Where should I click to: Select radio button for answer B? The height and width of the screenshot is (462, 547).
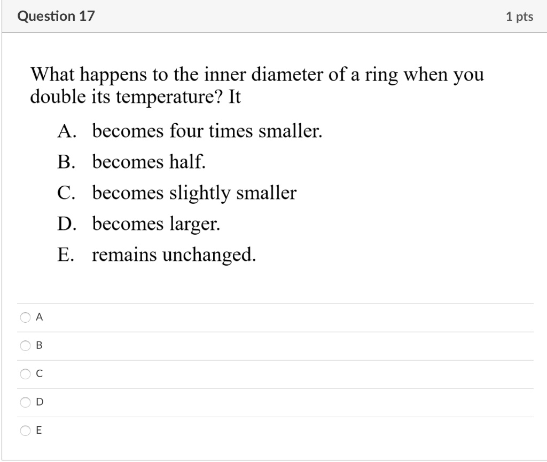pyautogui.click(x=25, y=345)
